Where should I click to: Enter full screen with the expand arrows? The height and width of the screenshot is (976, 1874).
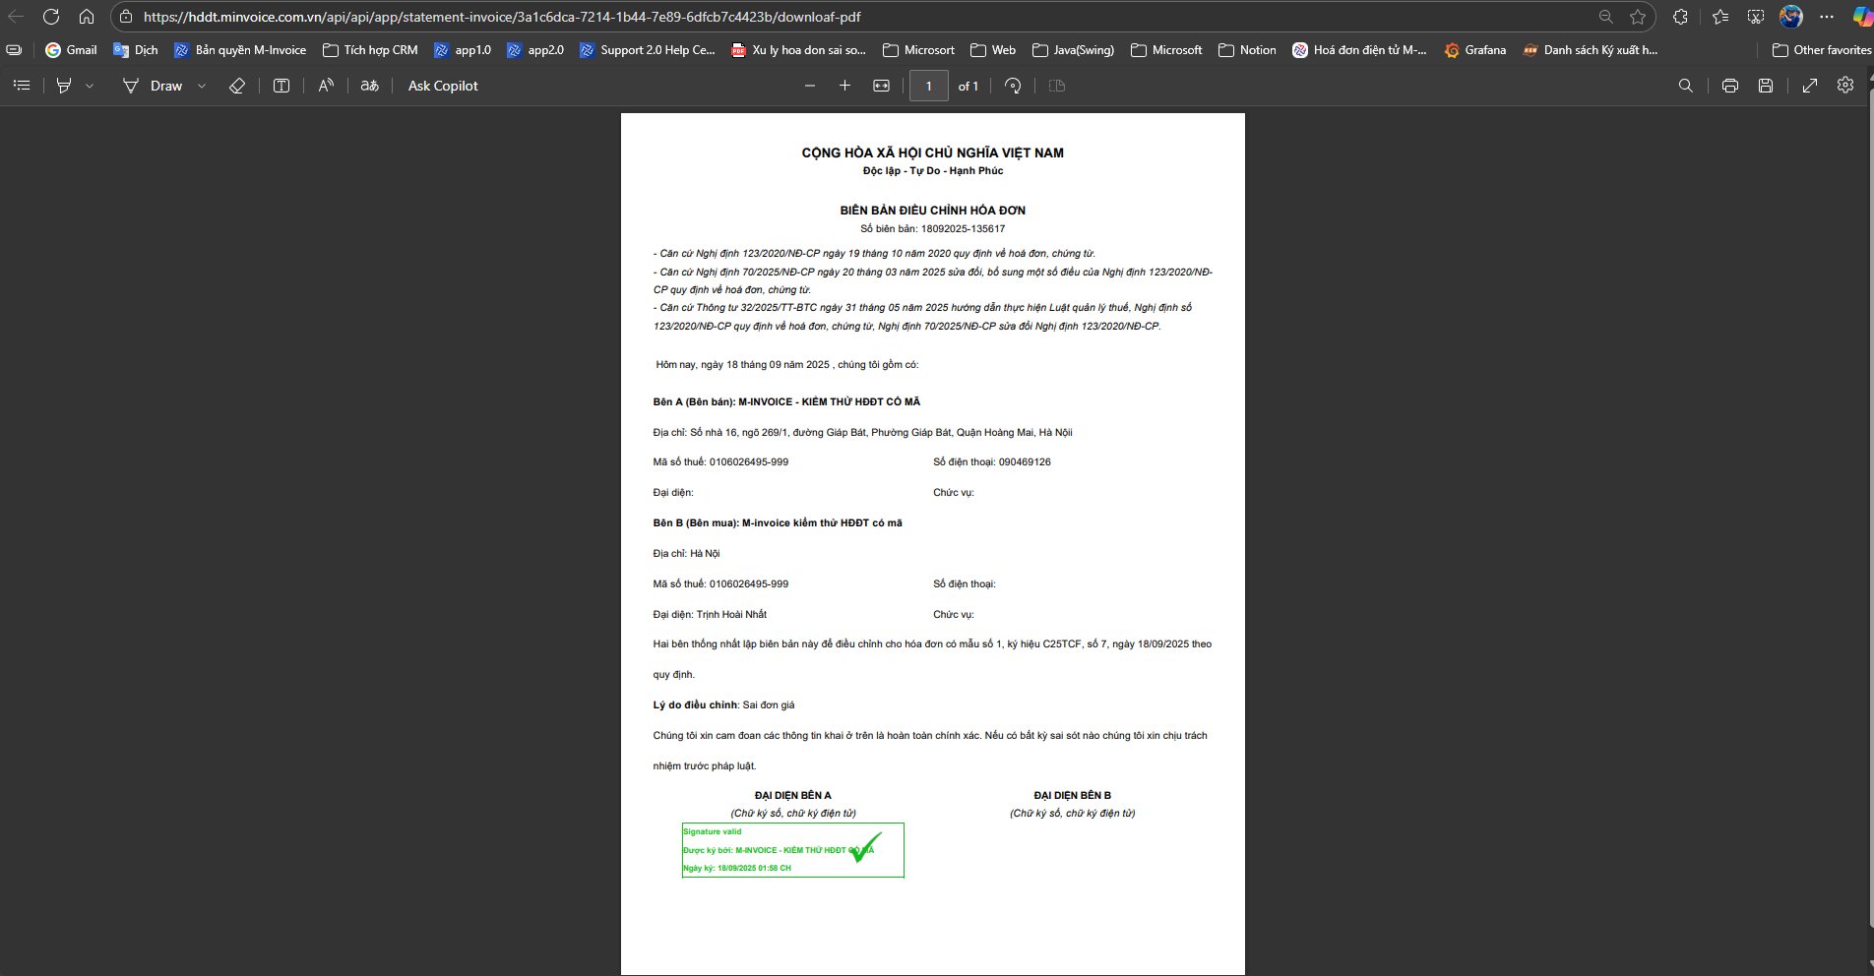(1809, 86)
